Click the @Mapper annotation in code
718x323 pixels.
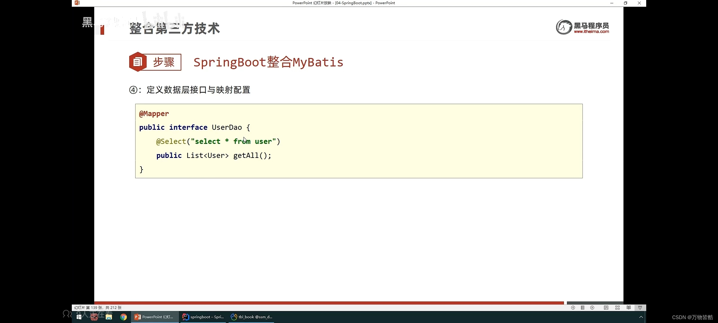point(154,114)
